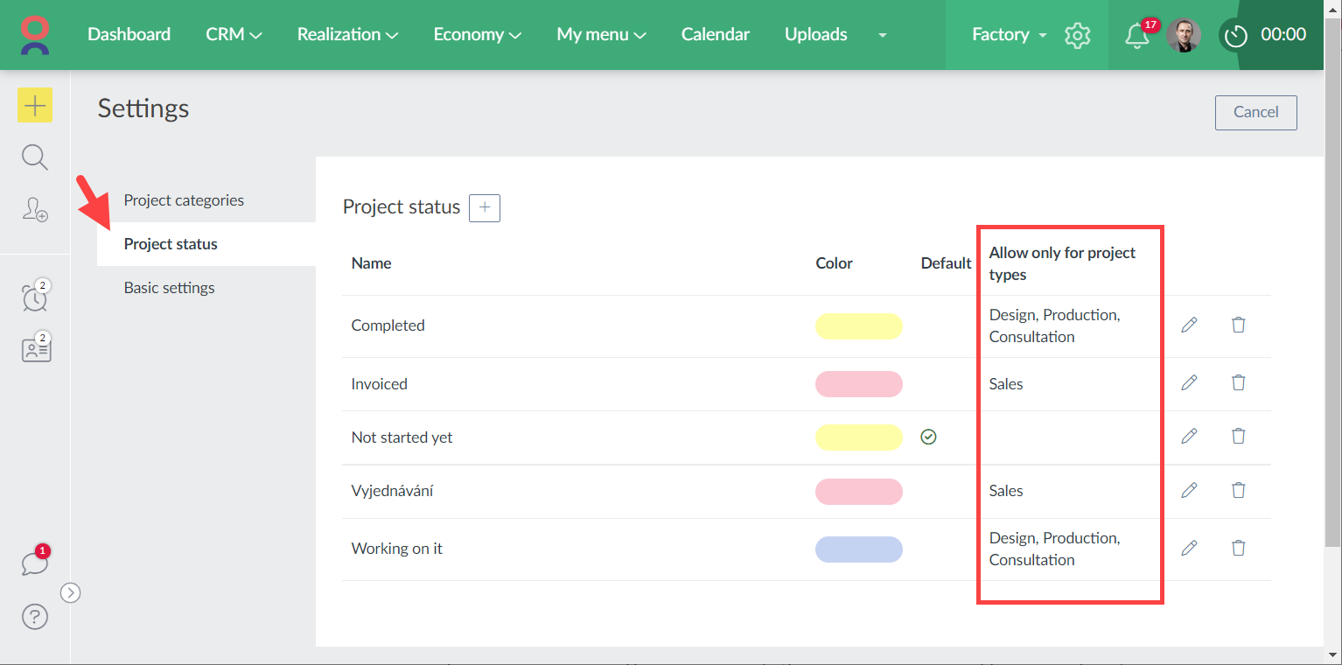The width and height of the screenshot is (1342, 665).
Task: Click the add contact person icon
Action: (35, 209)
